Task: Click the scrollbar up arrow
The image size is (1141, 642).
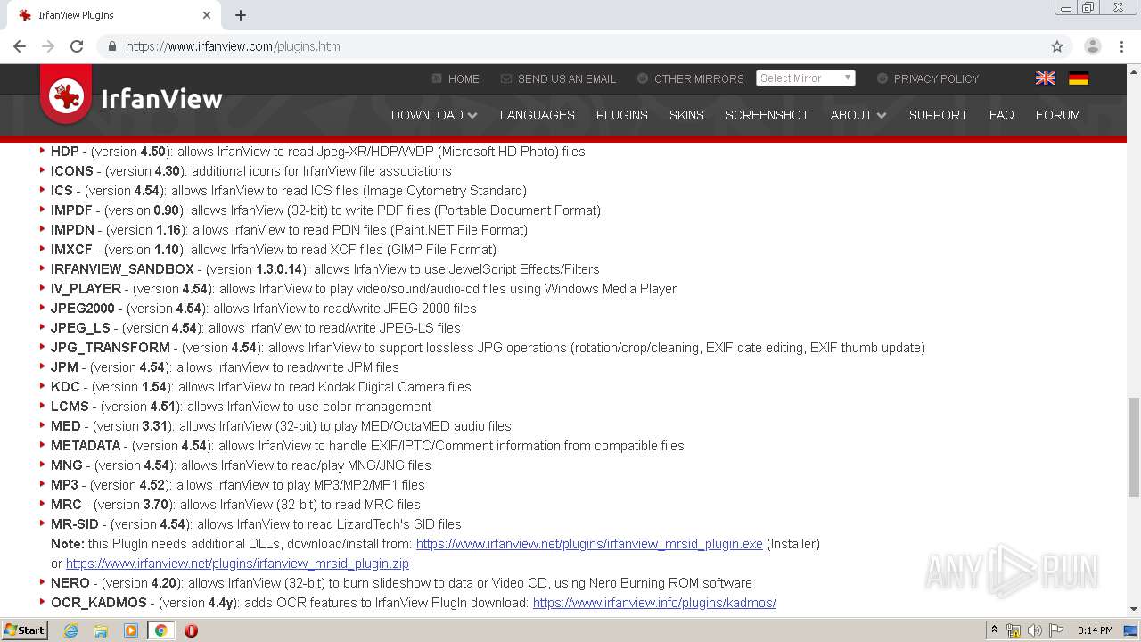Action: [x=1134, y=70]
